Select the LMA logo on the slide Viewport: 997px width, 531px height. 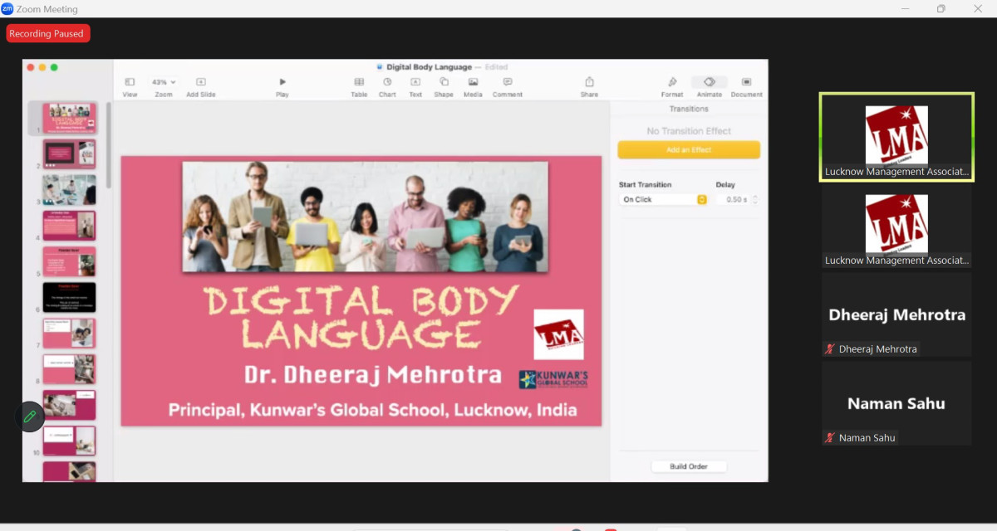point(558,334)
